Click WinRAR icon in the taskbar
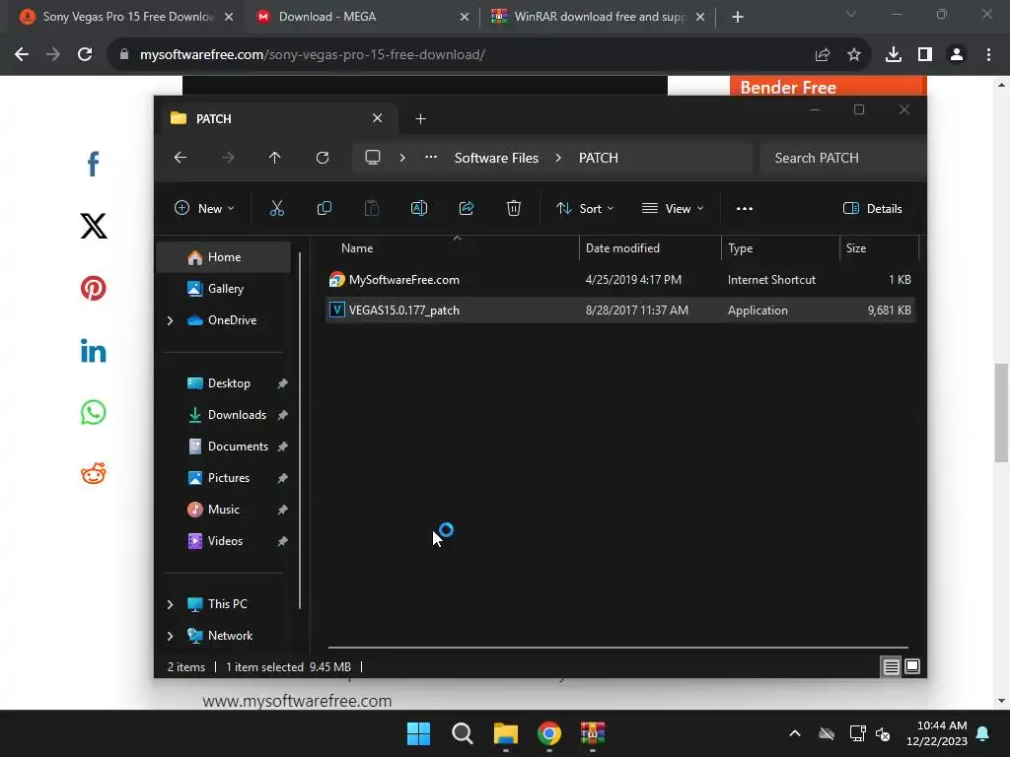Screen dimensions: 1010x757 point(593,733)
